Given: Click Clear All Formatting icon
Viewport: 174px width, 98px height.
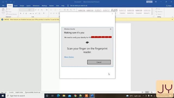Looking at the screenshot, I should click(47, 10).
